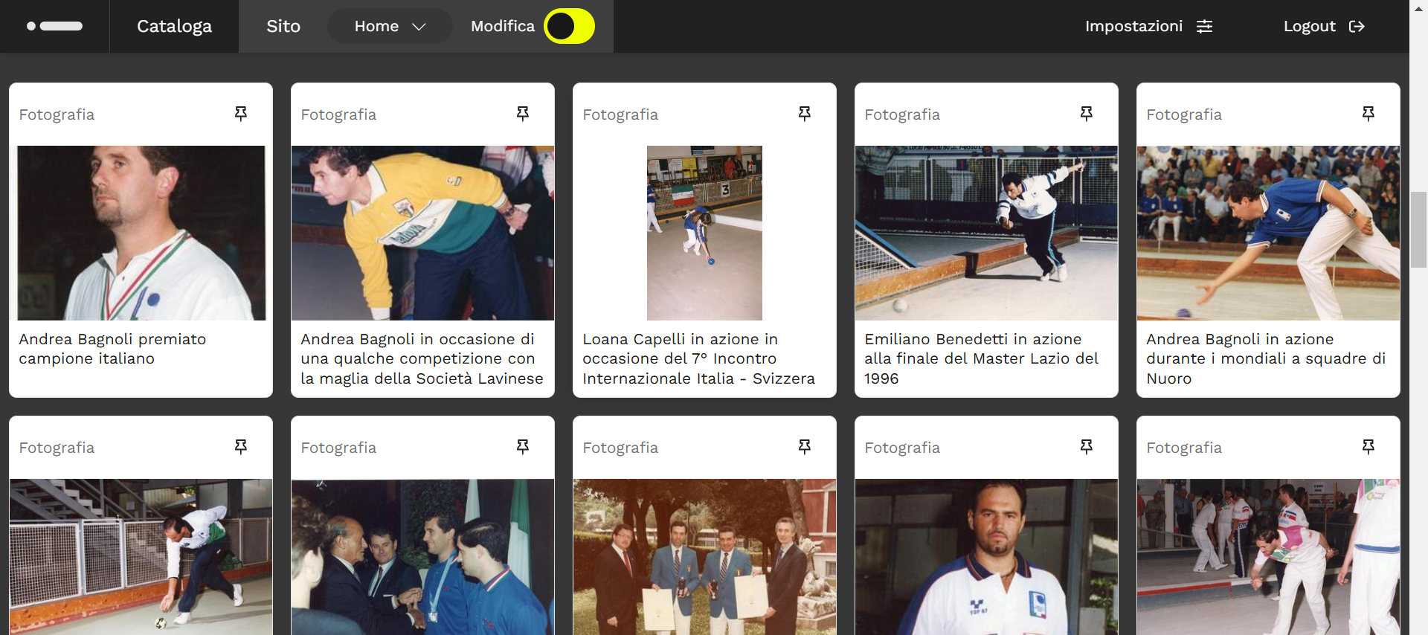Pin the card with players in multicolored jerseys
Viewport: 1428px width, 635px height.
click(1368, 447)
